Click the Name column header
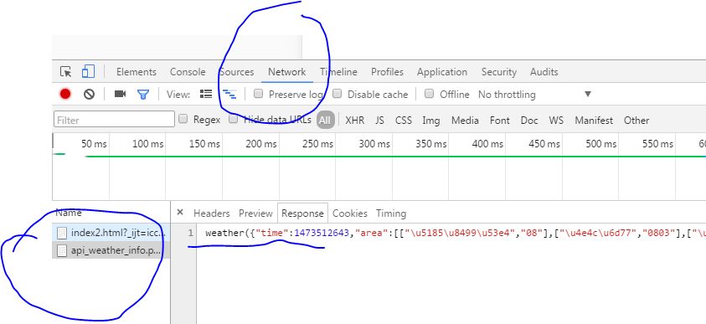The image size is (706, 324). pyautogui.click(x=69, y=213)
